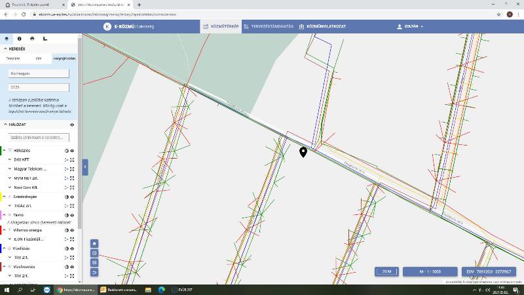Click the Kunhegyes settlement input field

coord(39,73)
